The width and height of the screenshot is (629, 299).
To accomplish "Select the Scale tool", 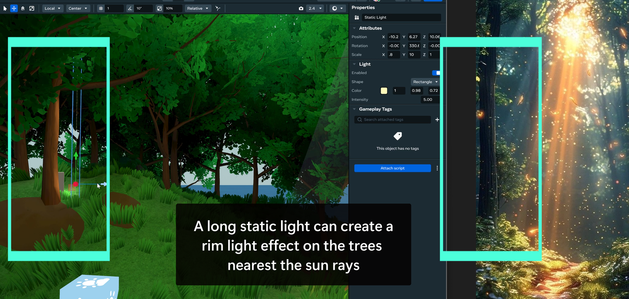I will (32, 8).
